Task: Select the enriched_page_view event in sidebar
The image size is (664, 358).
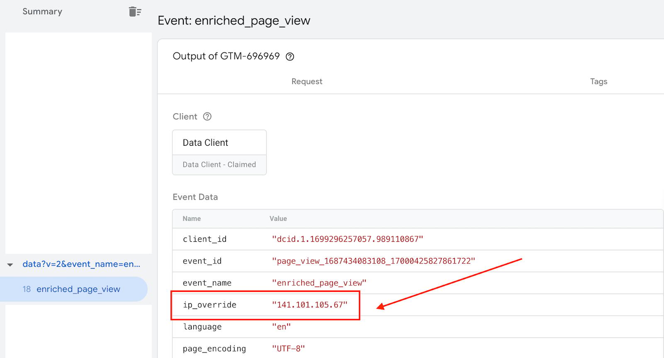Action: tap(73, 289)
